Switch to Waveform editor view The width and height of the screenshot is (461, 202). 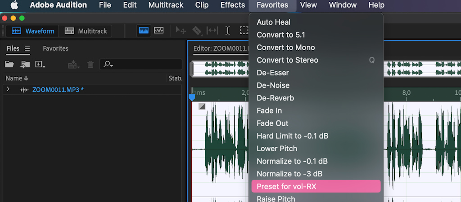point(32,31)
